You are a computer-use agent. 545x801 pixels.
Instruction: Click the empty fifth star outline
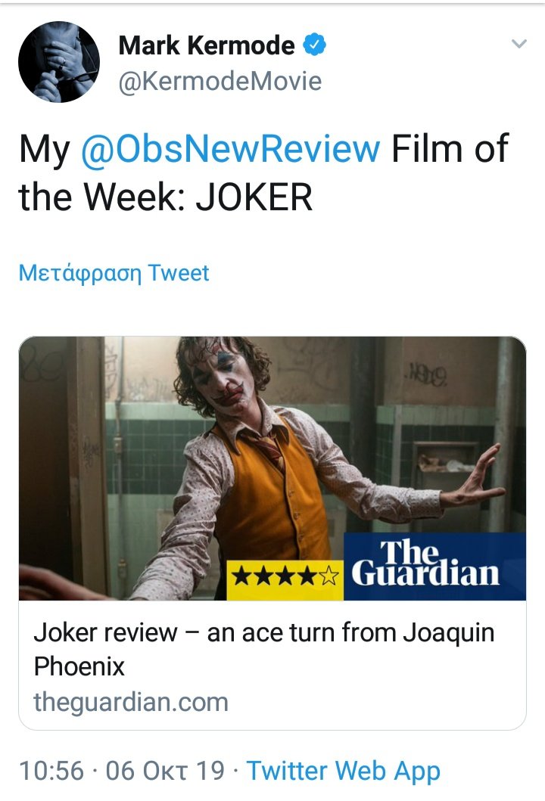pos(330,576)
